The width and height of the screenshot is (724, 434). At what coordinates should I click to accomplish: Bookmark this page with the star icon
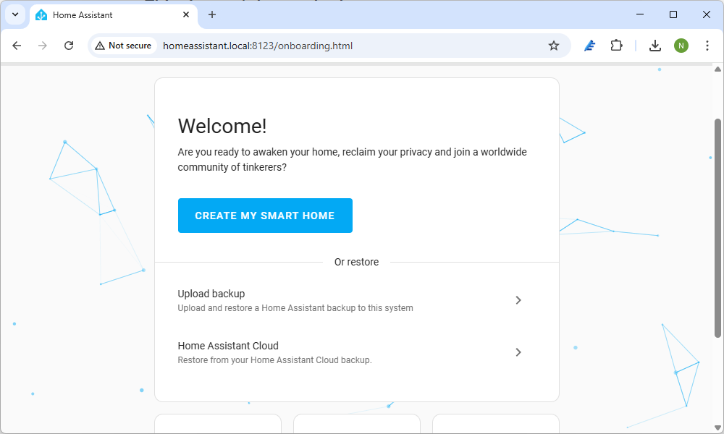[x=554, y=45]
